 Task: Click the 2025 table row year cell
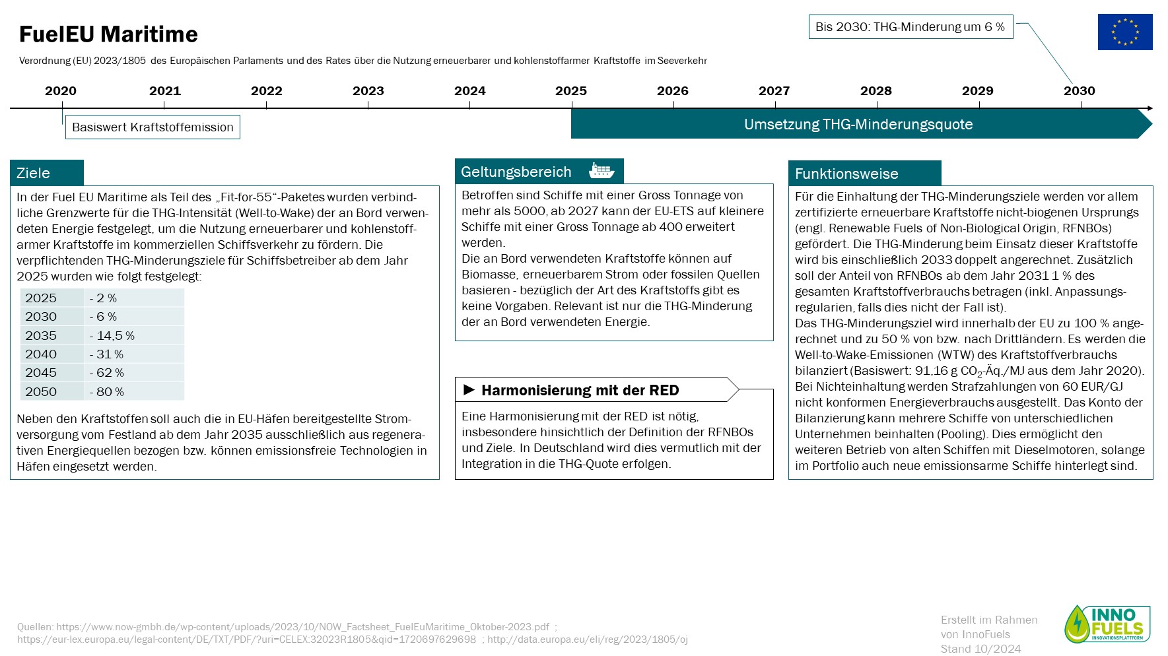(x=52, y=298)
